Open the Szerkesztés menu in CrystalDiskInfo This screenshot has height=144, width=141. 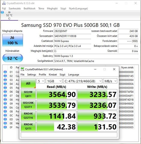15,8
